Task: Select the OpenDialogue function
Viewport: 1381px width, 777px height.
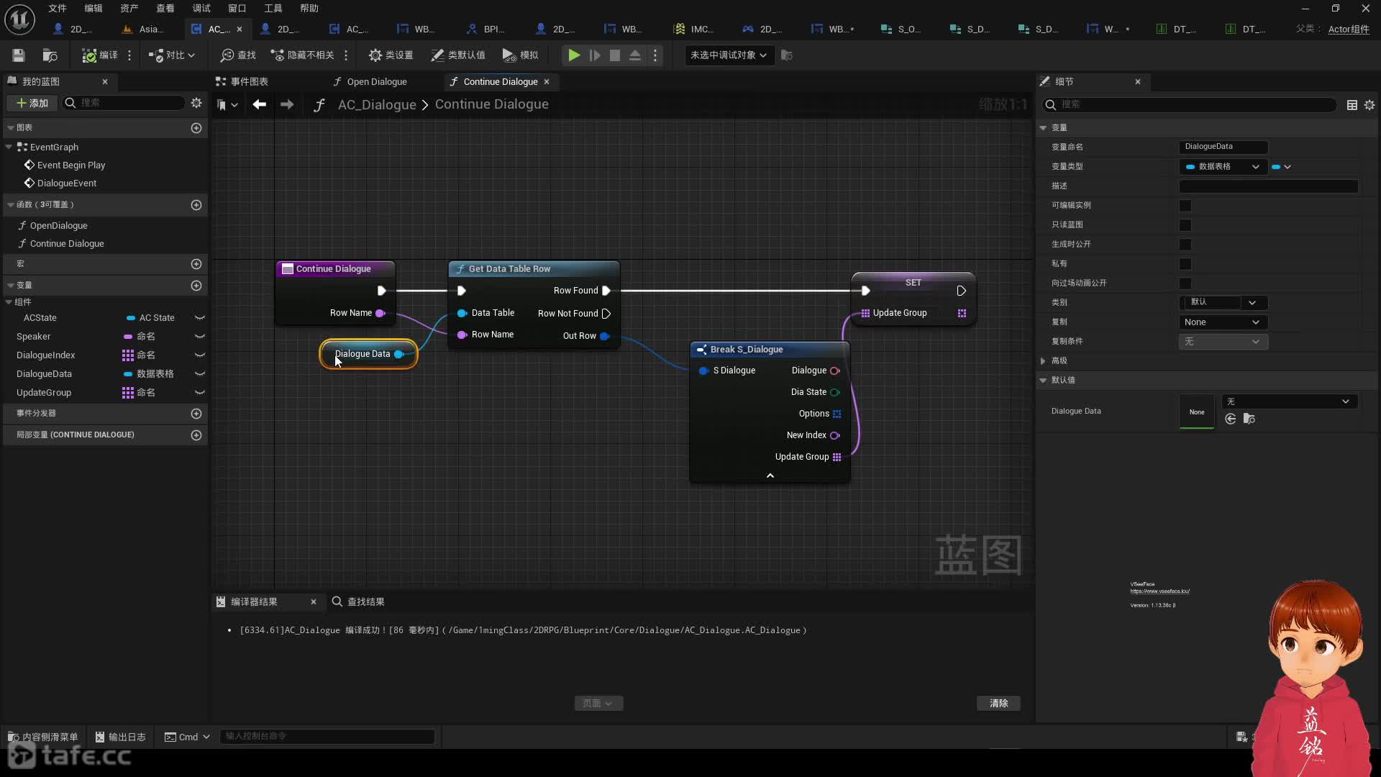Action: pos(59,226)
